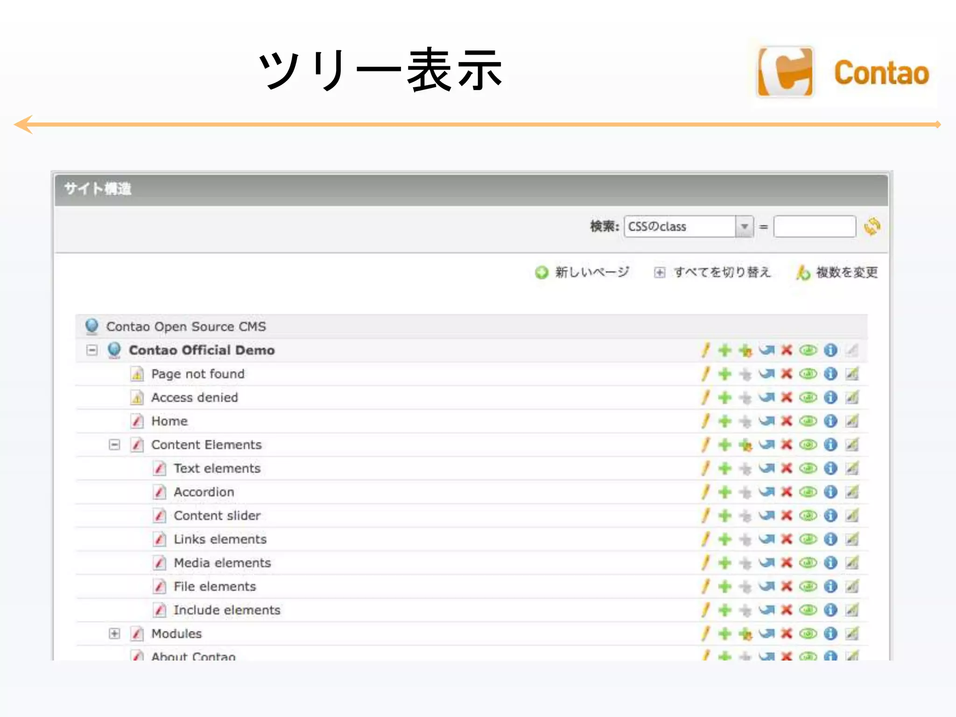Show info for Access denied page
Screen dimensions: 956x717
(830, 398)
